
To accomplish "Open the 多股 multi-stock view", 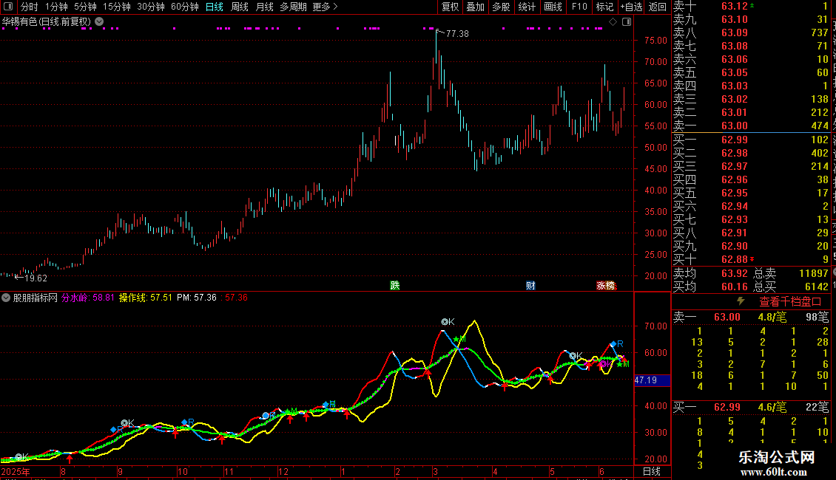I will (x=501, y=7).
